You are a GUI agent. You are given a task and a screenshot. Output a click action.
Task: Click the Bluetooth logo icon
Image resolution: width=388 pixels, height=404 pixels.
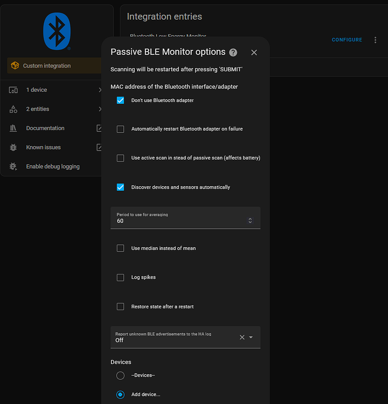(x=57, y=31)
